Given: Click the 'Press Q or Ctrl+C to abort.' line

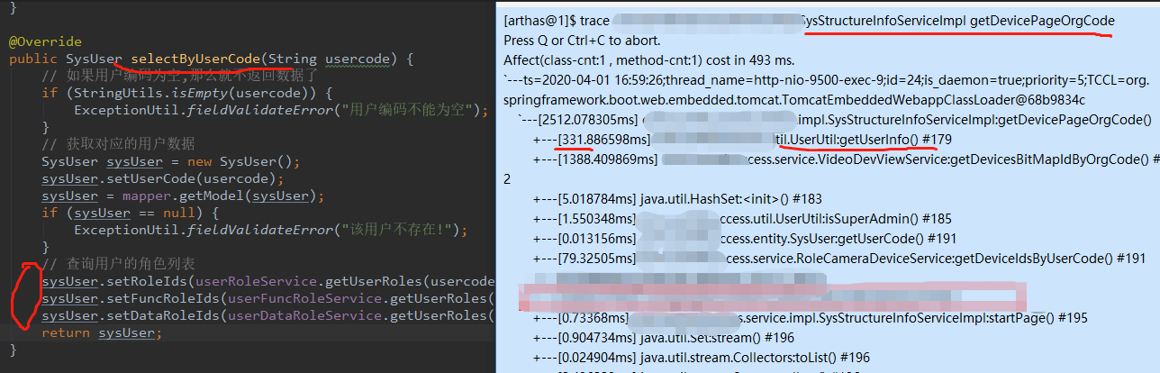Looking at the screenshot, I should [x=583, y=41].
